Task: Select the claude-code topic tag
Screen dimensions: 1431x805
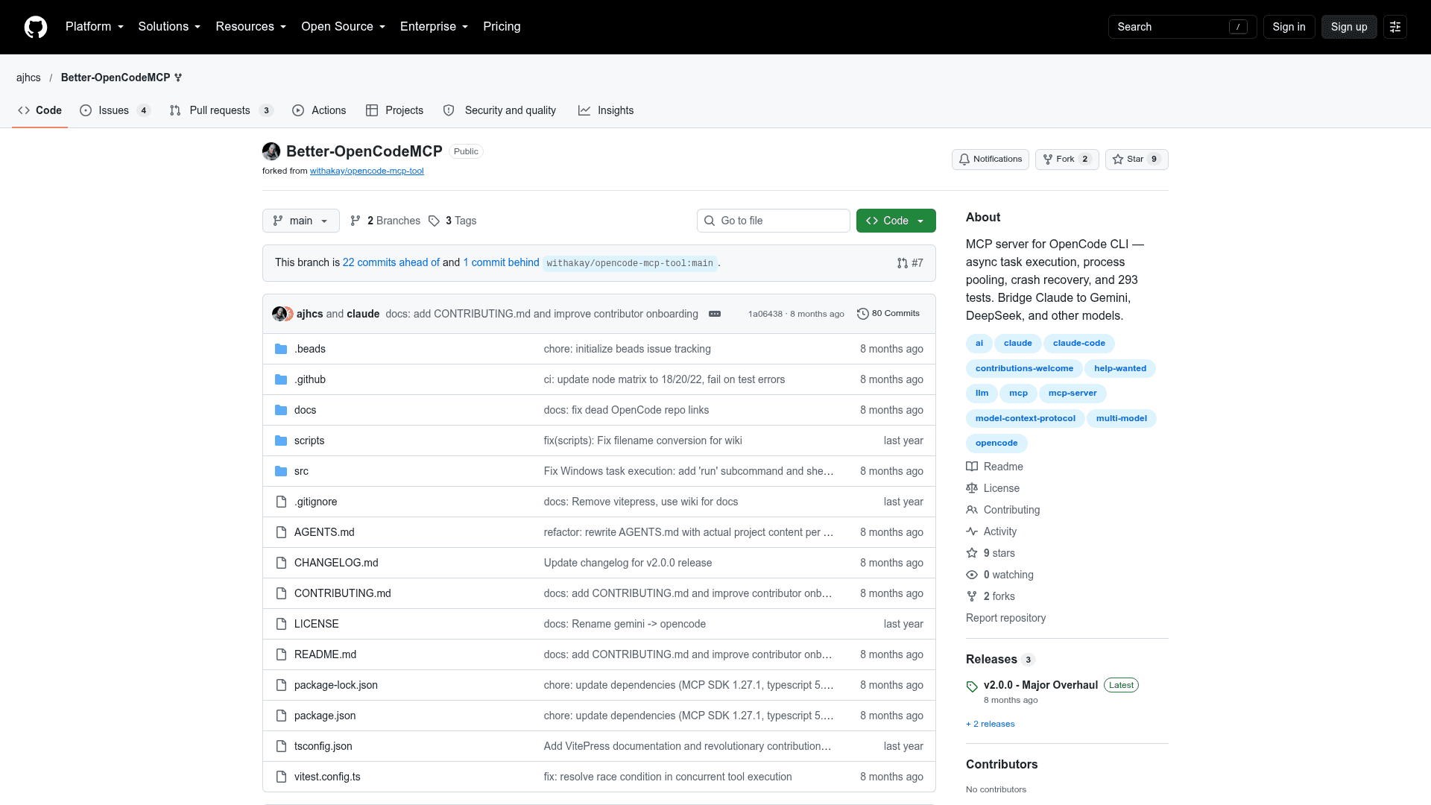Action: (1079, 344)
